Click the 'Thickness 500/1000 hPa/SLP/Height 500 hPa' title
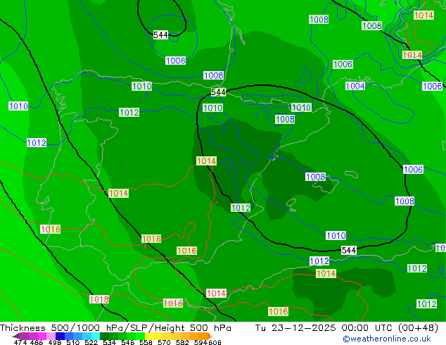Screen dimensions: 446x345 [x=115, y=328]
